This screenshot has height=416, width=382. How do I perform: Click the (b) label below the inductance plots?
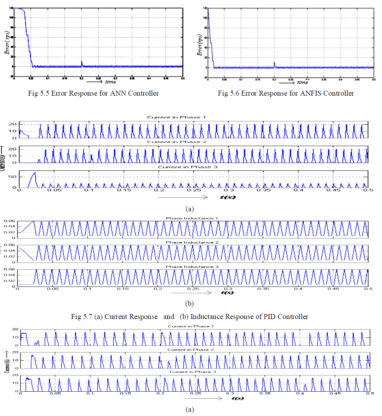point(189,303)
